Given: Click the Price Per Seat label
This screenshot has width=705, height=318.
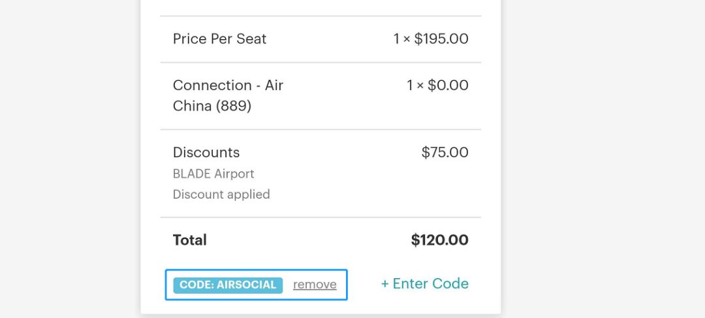Looking at the screenshot, I should point(219,39).
